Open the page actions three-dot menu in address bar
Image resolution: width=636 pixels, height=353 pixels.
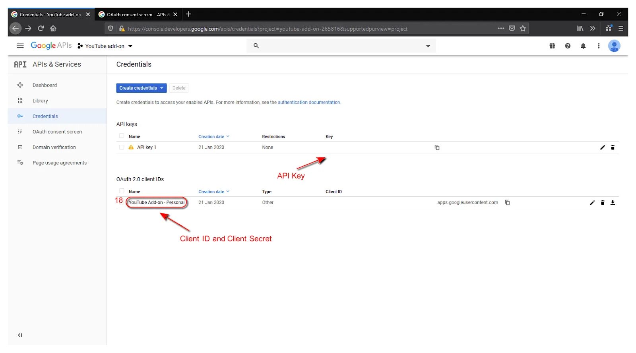[x=501, y=28]
